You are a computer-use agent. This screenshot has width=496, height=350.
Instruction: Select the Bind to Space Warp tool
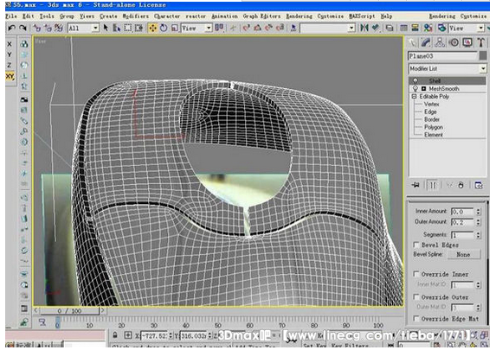click(x=59, y=29)
